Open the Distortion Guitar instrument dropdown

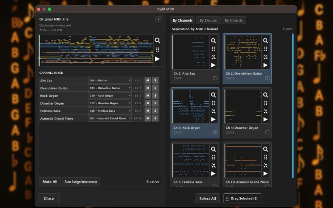click(110, 88)
